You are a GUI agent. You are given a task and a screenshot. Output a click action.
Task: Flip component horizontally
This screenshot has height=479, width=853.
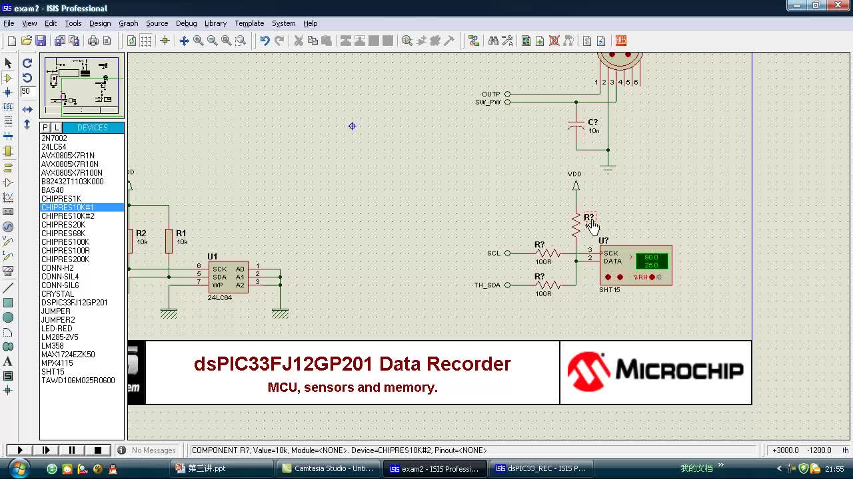(x=27, y=109)
